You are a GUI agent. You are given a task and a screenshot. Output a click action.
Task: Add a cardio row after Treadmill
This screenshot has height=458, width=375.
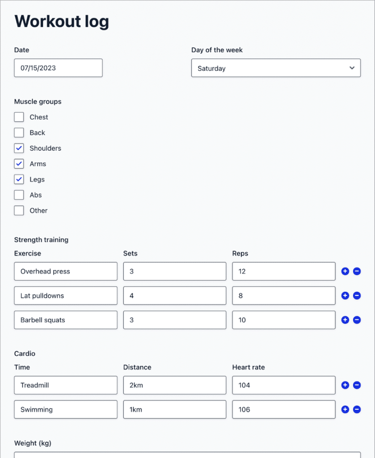[345, 385]
